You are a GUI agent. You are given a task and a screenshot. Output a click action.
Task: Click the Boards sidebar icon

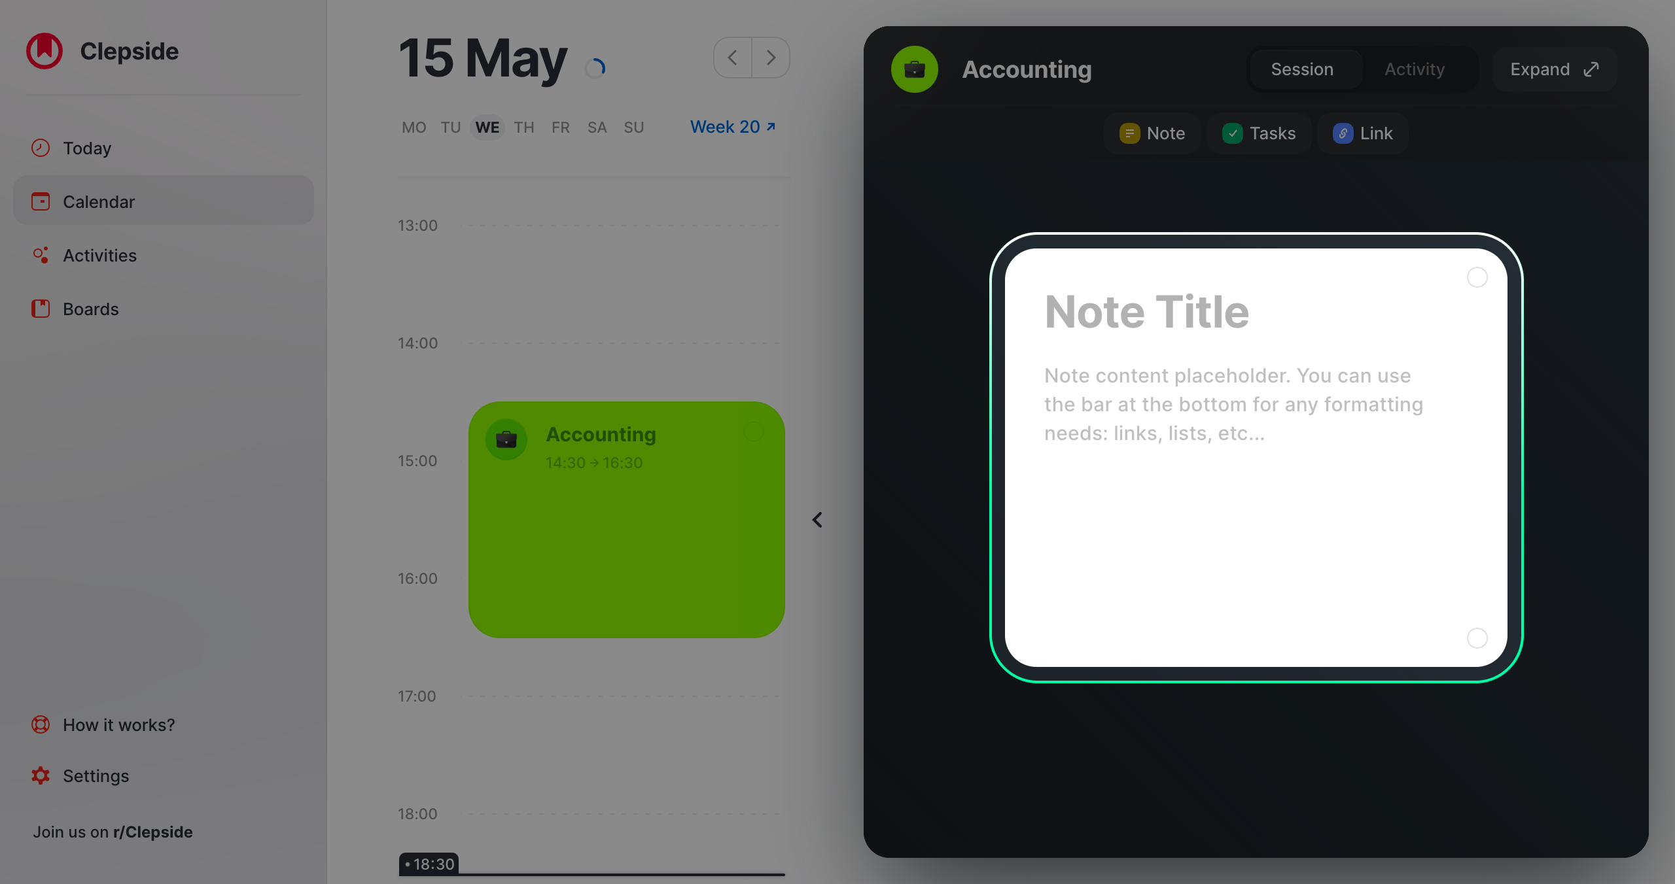41,309
